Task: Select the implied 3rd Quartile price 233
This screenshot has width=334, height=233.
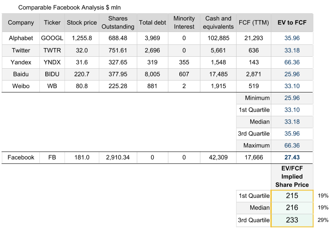Action: point(291,220)
